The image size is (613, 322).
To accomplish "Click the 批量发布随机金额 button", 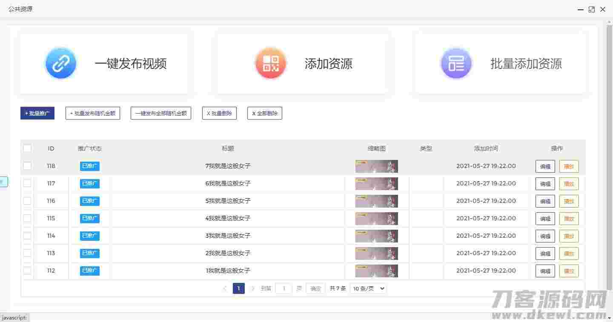I will pos(92,113).
